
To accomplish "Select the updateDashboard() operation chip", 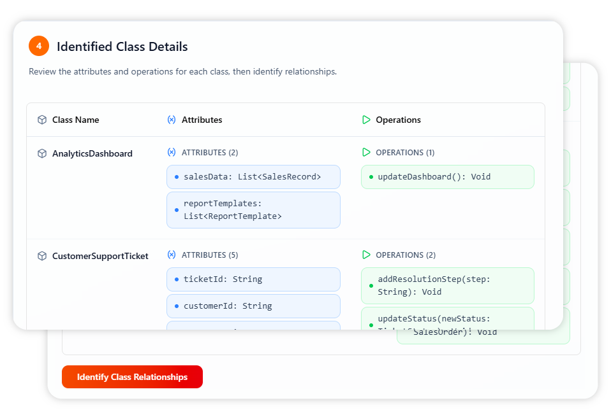I will point(447,177).
